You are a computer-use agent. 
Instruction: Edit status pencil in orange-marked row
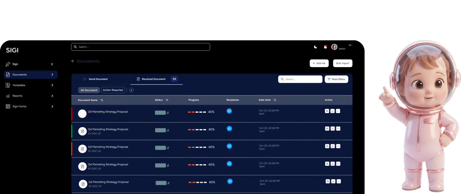(x=168, y=148)
